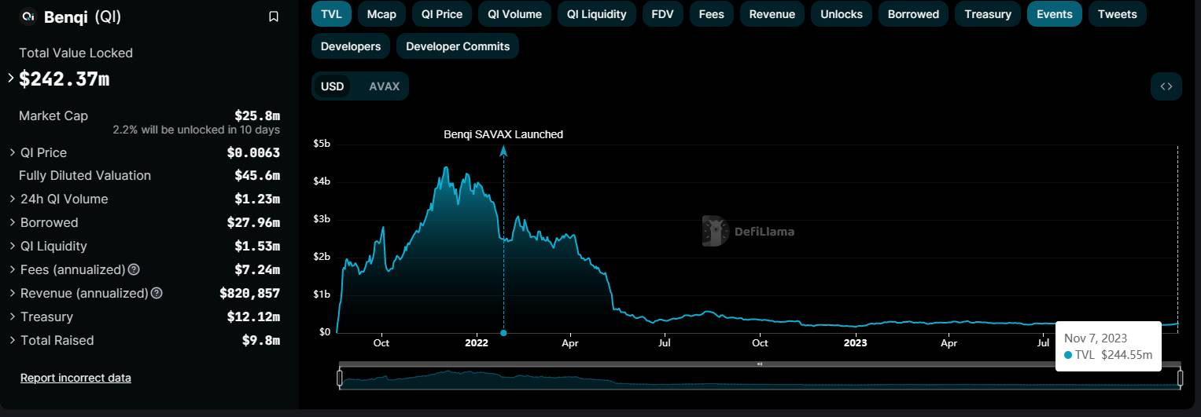Click the Benqi logo icon
This screenshot has width=1201, height=417.
point(28,16)
